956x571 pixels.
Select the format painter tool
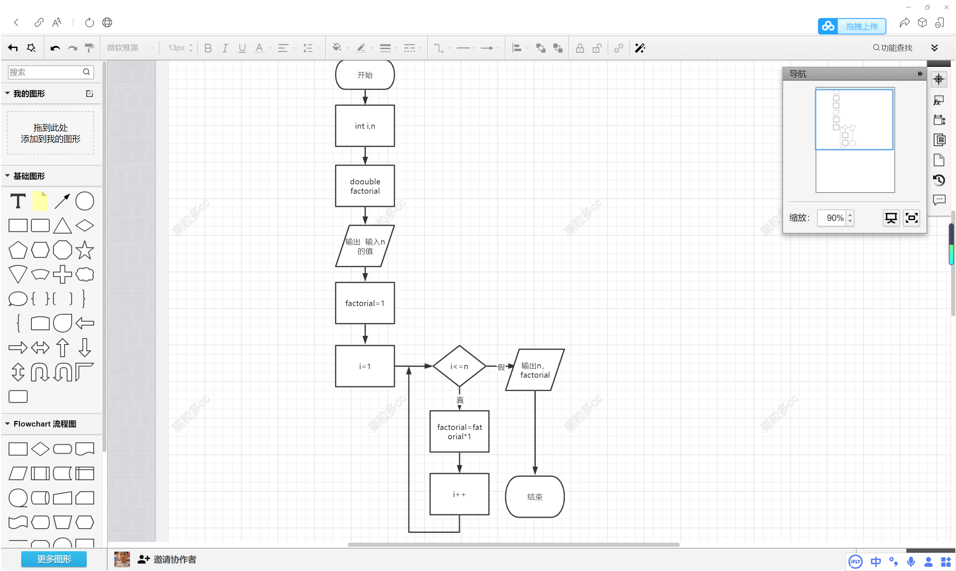click(x=89, y=48)
